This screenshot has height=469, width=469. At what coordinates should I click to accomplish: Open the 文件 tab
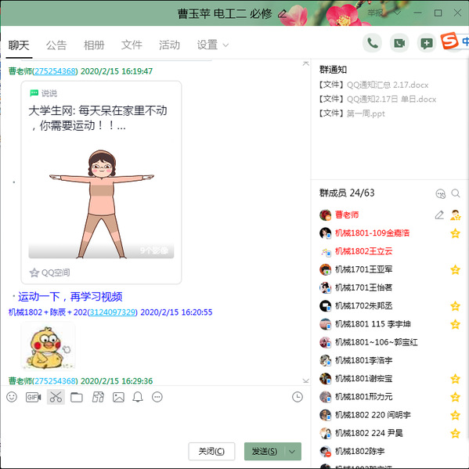click(132, 45)
